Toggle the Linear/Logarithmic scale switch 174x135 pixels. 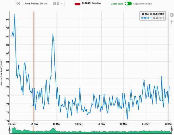point(128,4)
